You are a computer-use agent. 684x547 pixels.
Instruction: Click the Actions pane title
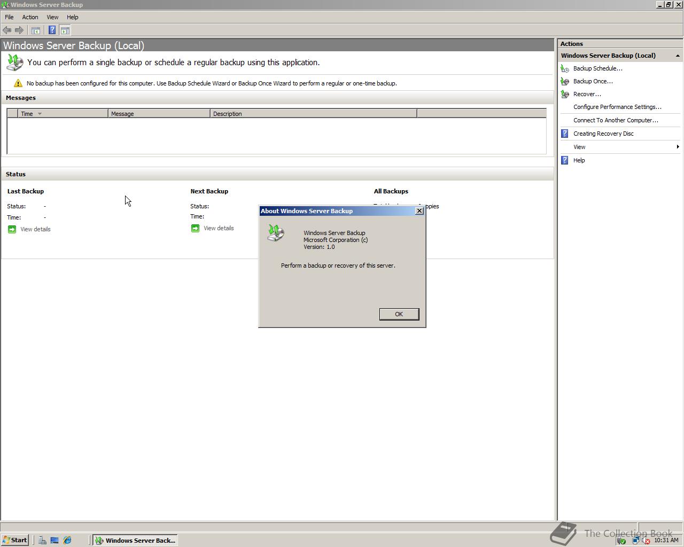pyautogui.click(x=572, y=44)
